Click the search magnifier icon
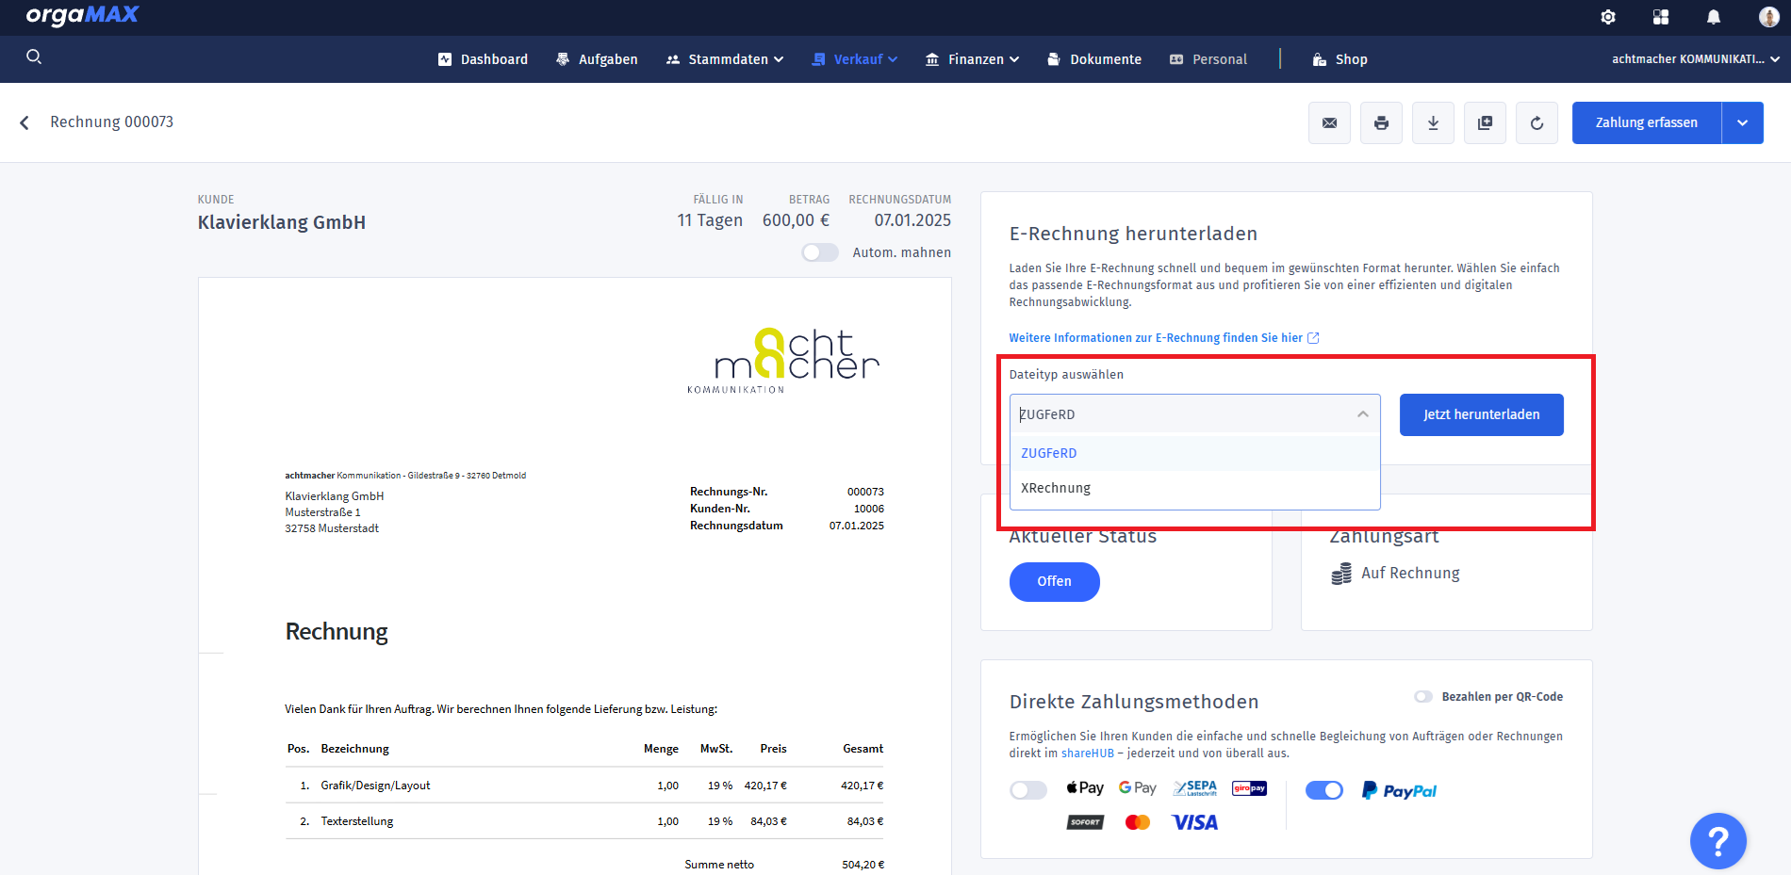This screenshot has height=875, width=1791. click(34, 57)
